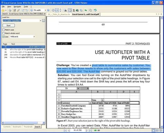This screenshot has height=133, width=164.
Task: Open the Tools menu
Action: [26, 7]
